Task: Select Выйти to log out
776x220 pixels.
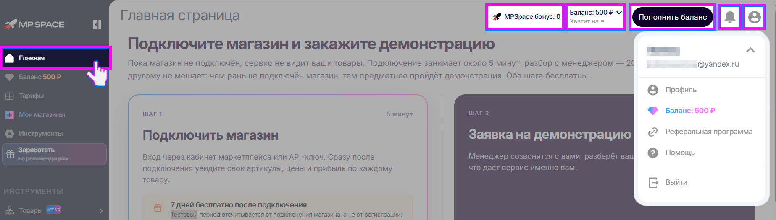Action: (x=676, y=182)
